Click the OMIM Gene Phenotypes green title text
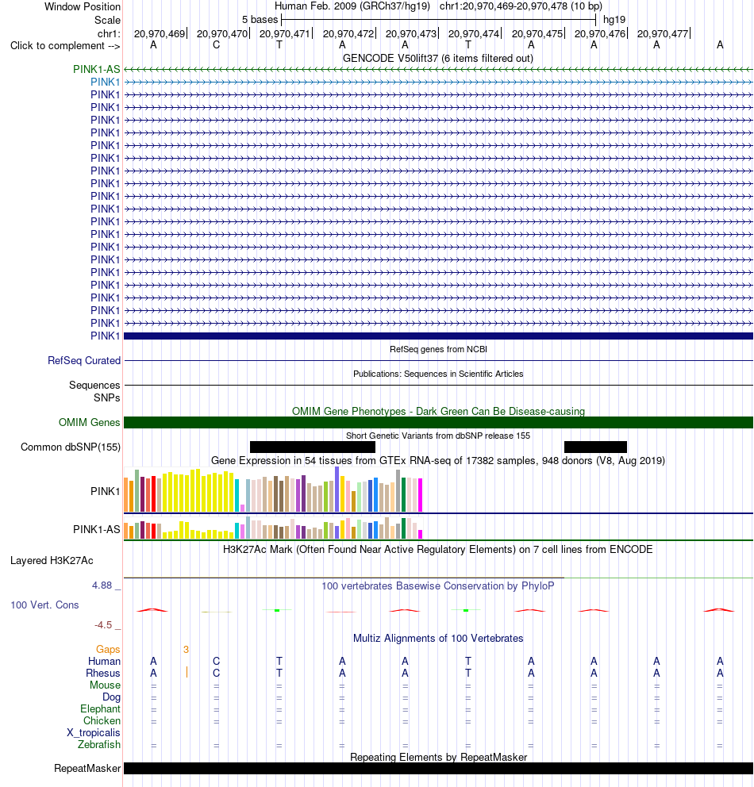Screen dimensions: 754x787 [x=438, y=412]
